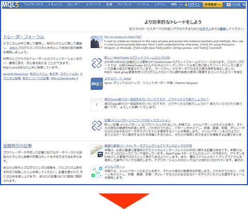This screenshot has width=248, height=209.
Task: Open the ウェブターミナル menu item
Action: [x=34, y=5]
